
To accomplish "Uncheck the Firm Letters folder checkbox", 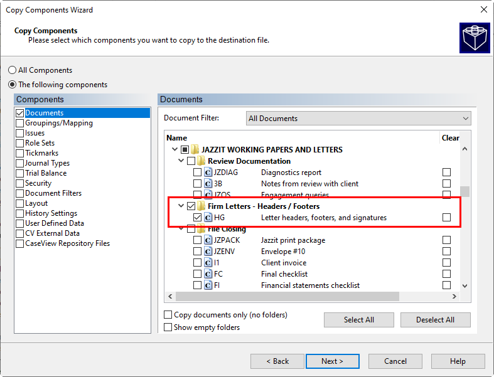I will pyautogui.click(x=191, y=206).
